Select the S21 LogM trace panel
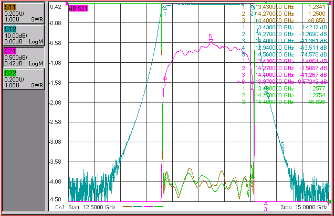 point(24,57)
